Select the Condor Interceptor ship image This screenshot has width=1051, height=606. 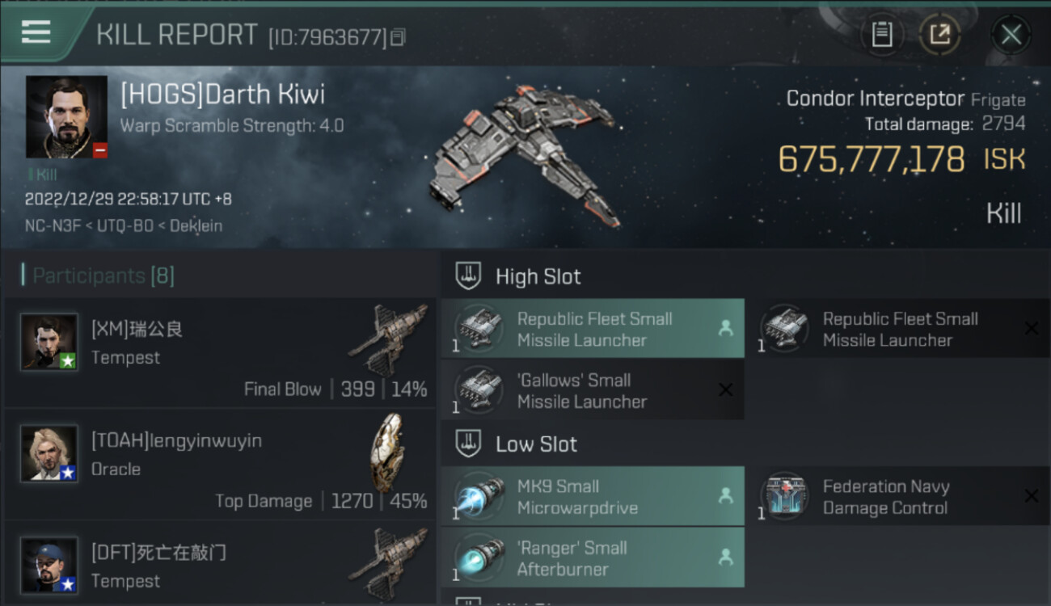(525, 154)
